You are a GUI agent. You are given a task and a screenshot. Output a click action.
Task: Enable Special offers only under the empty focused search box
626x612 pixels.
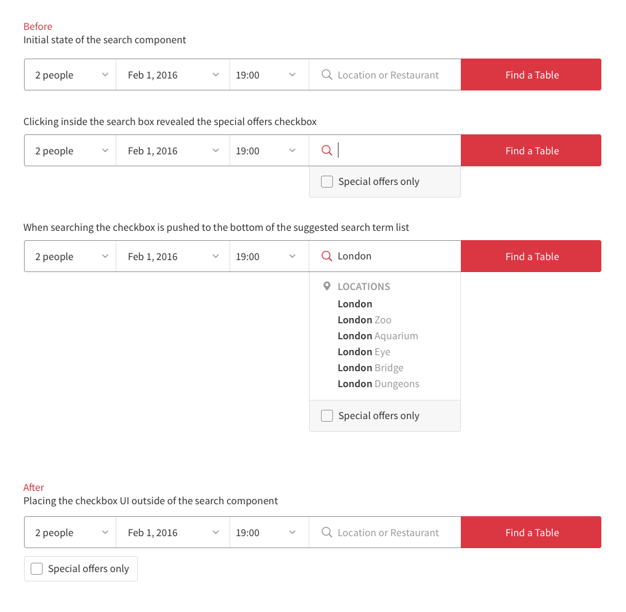point(327,182)
